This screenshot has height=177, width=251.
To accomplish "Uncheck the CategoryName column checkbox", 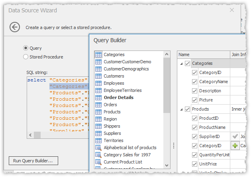I will [194, 82].
